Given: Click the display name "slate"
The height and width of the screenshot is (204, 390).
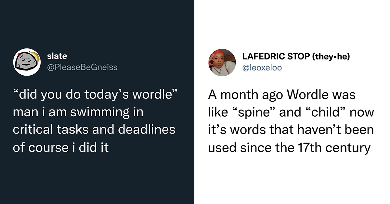Looking at the screenshot, I should click(x=57, y=56).
